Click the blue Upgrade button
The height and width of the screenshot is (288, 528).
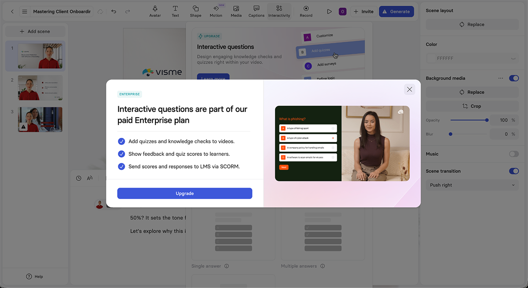click(185, 193)
